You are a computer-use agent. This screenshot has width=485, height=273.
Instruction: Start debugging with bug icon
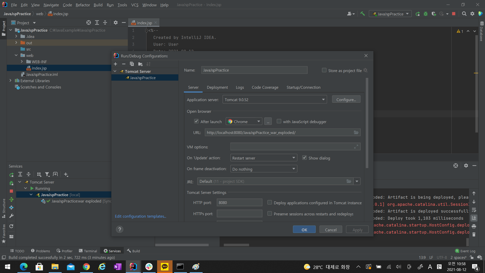[x=426, y=14]
